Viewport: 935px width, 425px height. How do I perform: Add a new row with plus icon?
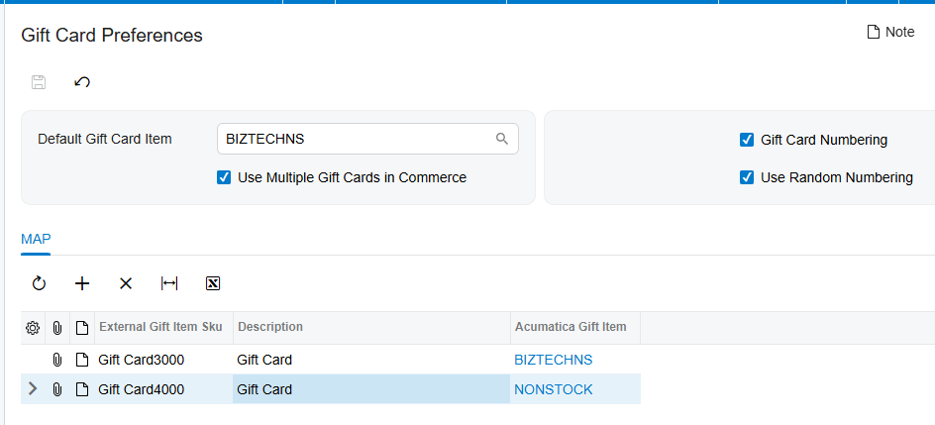pos(82,283)
